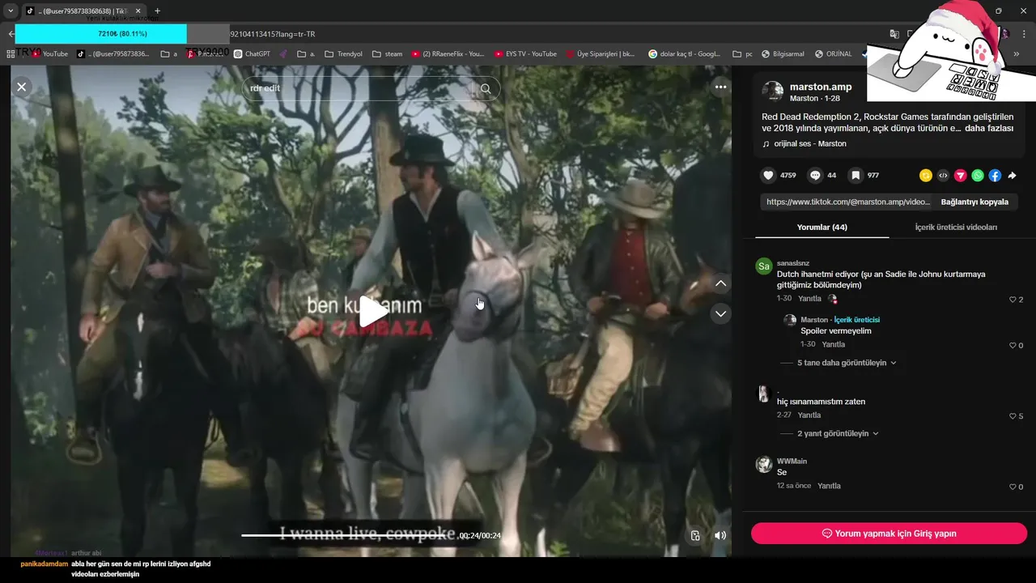
Task: Open marston.amp profile avatar
Action: coord(773,91)
